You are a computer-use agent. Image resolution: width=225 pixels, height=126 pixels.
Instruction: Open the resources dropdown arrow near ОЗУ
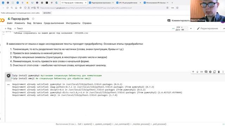pos(191,28)
